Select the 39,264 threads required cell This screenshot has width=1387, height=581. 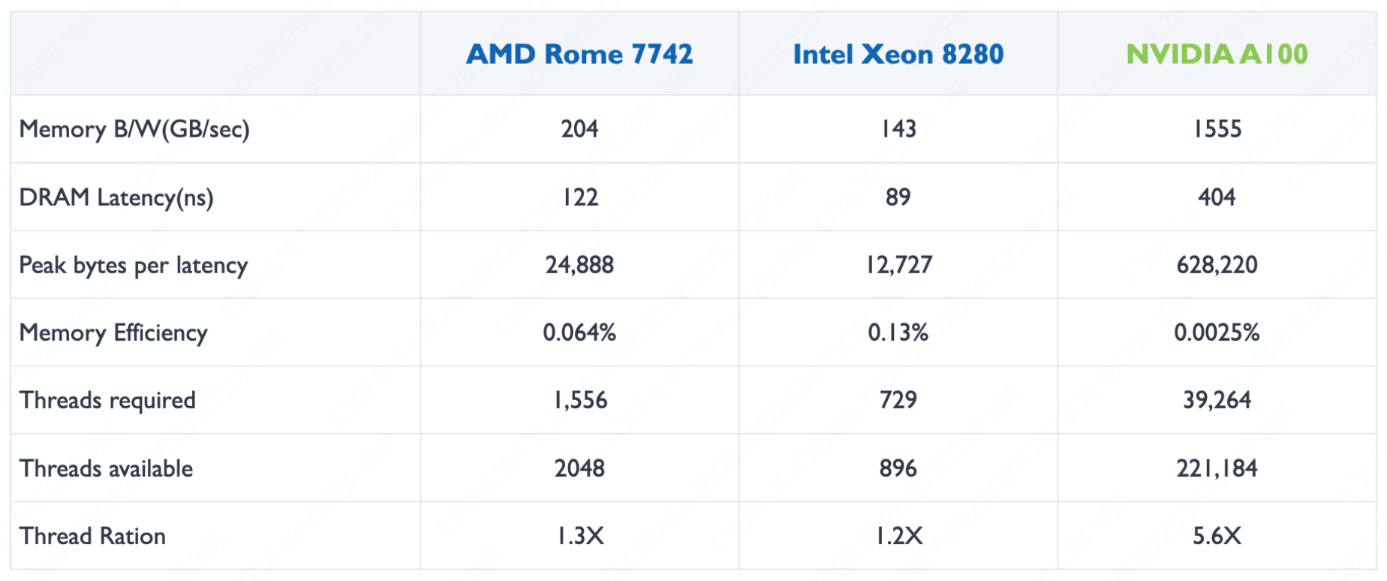pos(1217,400)
